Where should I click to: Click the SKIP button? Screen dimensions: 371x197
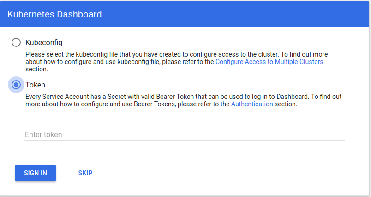pyautogui.click(x=85, y=173)
